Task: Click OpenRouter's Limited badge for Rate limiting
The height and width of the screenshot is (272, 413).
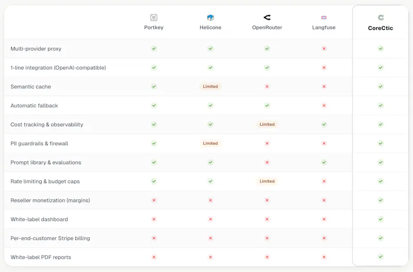Action: (267, 181)
